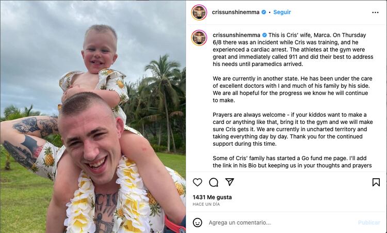The width and height of the screenshot is (387, 233).
Task: Click the Seguir follow button
Action: (x=282, y=12)
